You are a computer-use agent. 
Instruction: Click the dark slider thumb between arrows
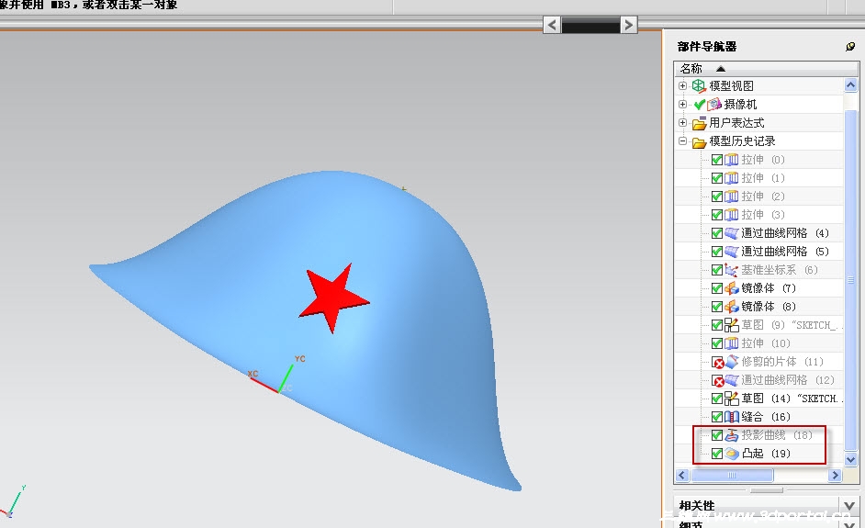coord(590,25)
